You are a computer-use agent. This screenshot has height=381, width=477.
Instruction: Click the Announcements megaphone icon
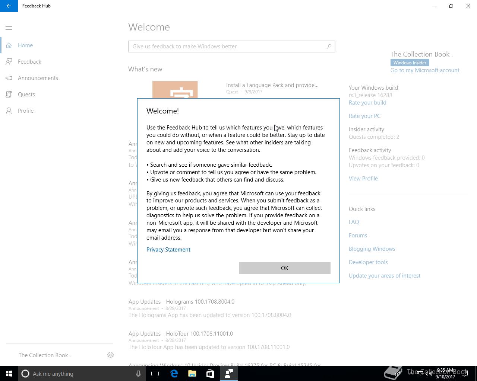pyautogui.click(x=9, y=78)
